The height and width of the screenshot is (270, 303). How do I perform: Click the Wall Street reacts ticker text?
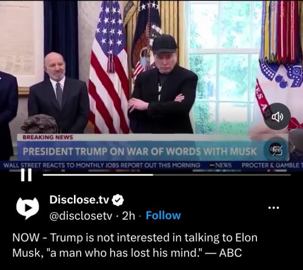click(102, 165)
